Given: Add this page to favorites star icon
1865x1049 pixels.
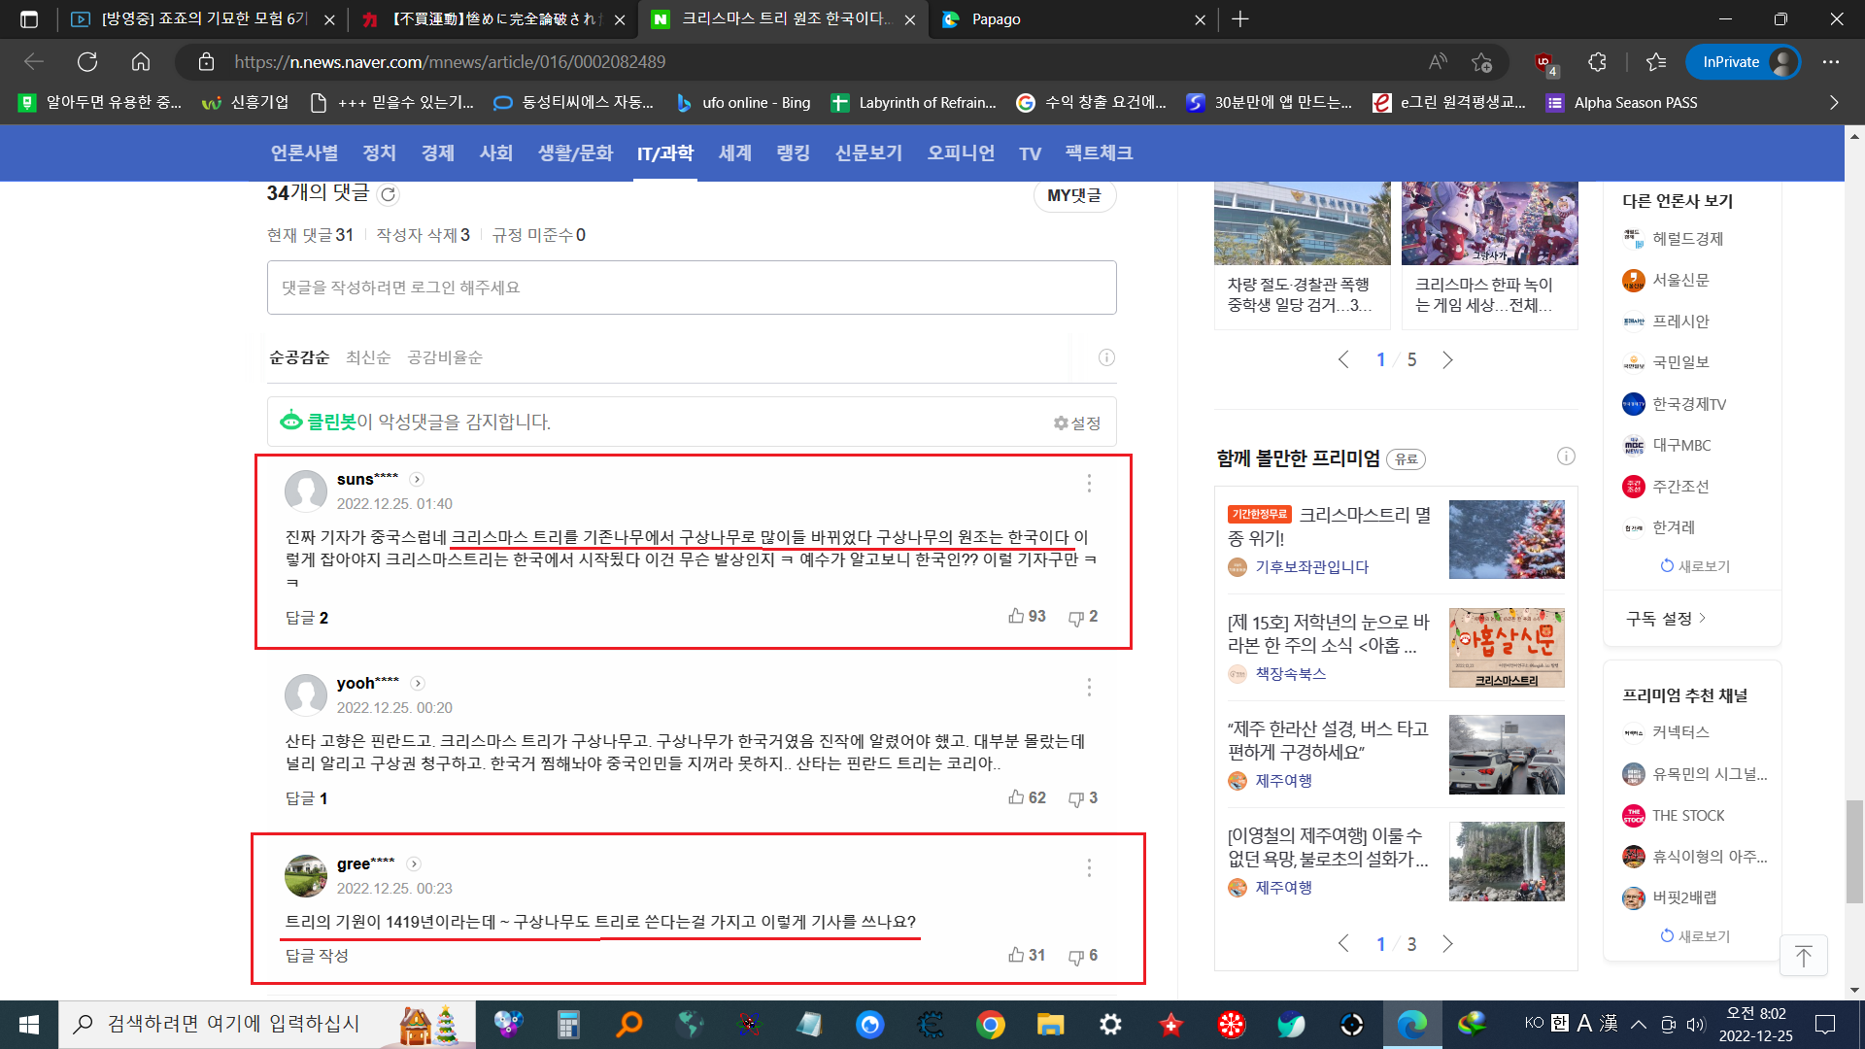Looking at the screenshot, I should [1480, 62].
